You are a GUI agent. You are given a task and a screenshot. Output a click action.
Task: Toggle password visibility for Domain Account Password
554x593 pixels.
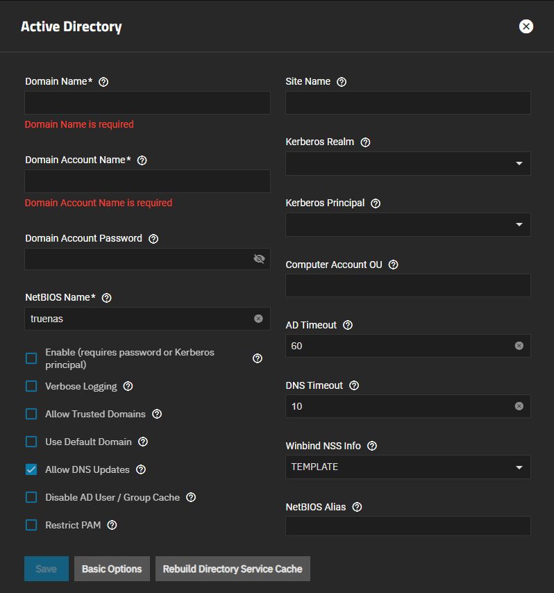(x=259, y=259)
